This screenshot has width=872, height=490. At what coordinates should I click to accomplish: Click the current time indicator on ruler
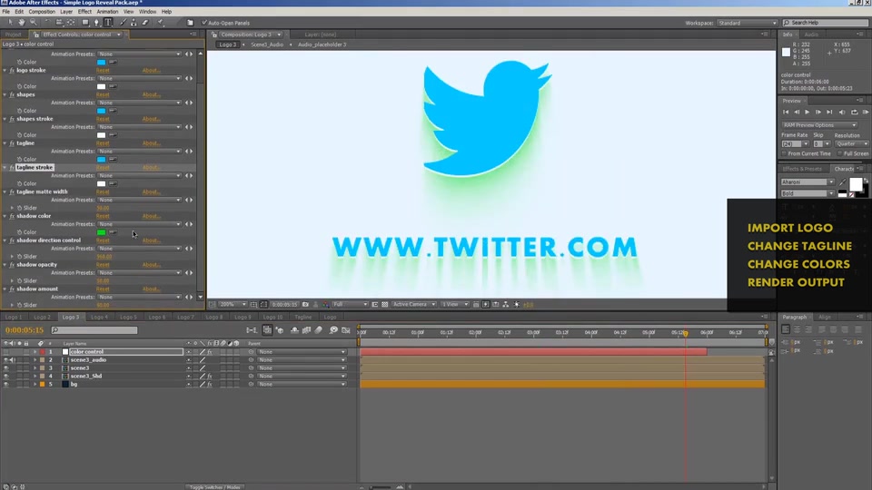(x=686, y=333)
